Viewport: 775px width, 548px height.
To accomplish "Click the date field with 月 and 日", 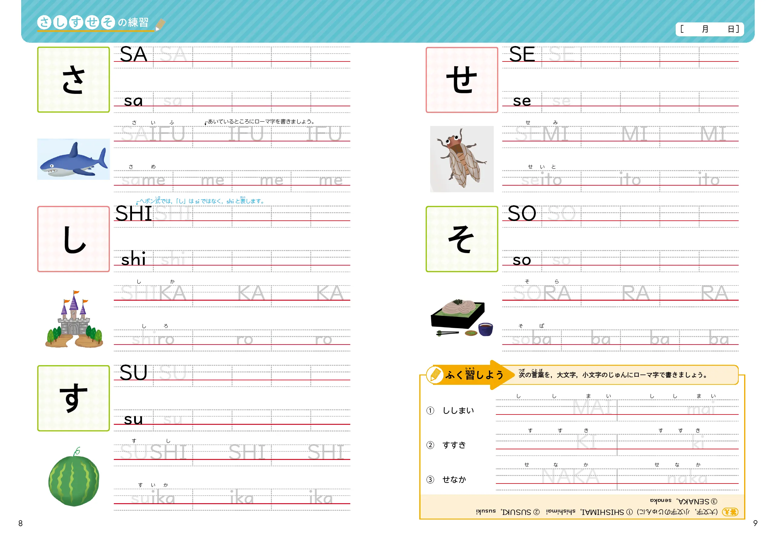I will [710, 29].
